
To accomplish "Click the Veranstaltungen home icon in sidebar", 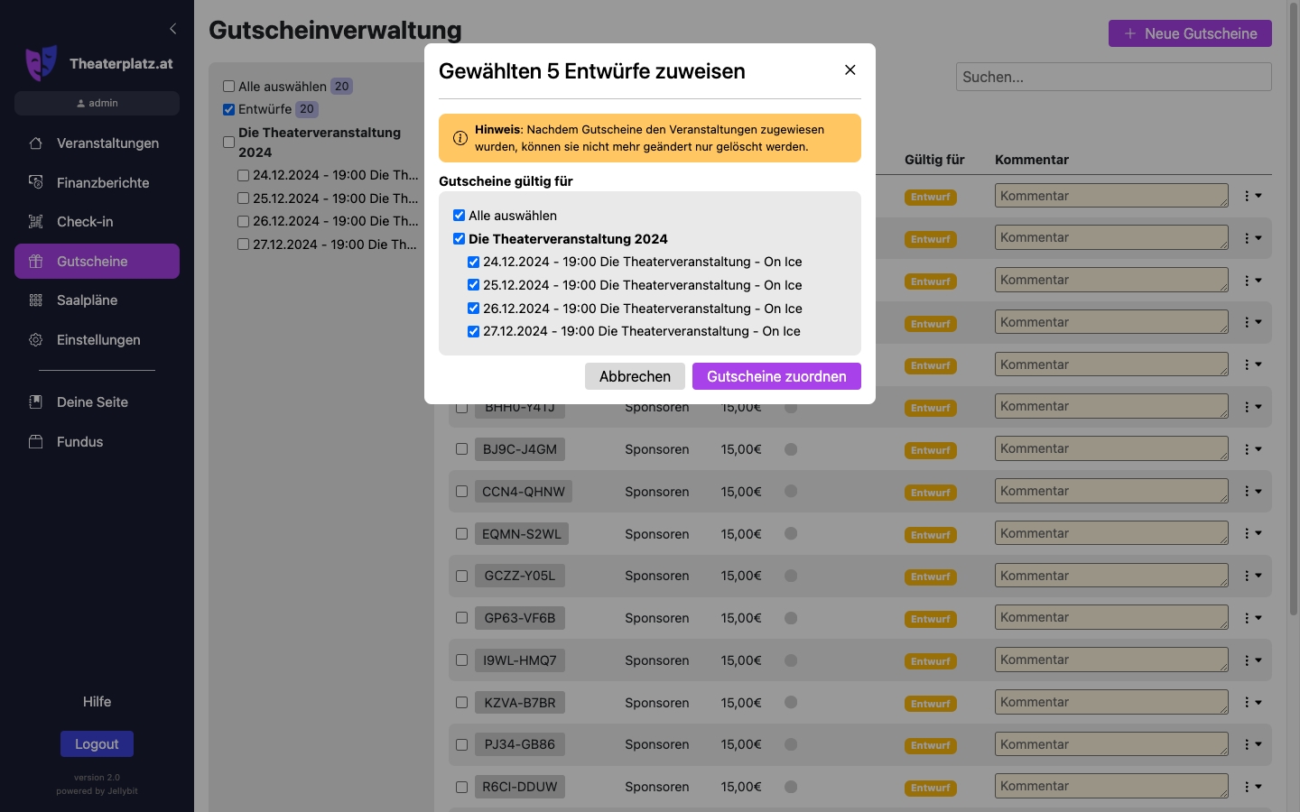I will (36, 143).
